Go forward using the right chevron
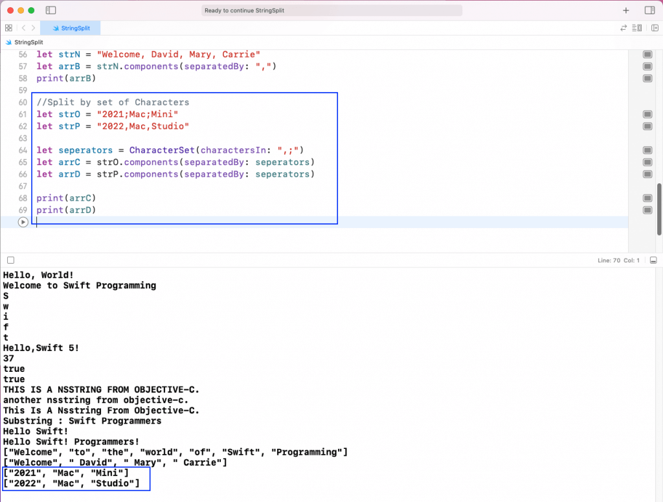663x502 pixels. [34, 28]
